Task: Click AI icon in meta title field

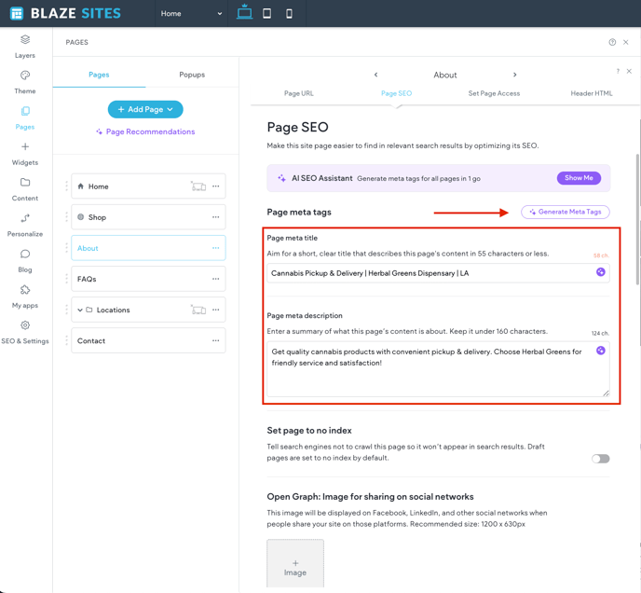Action: pos(600,272)
